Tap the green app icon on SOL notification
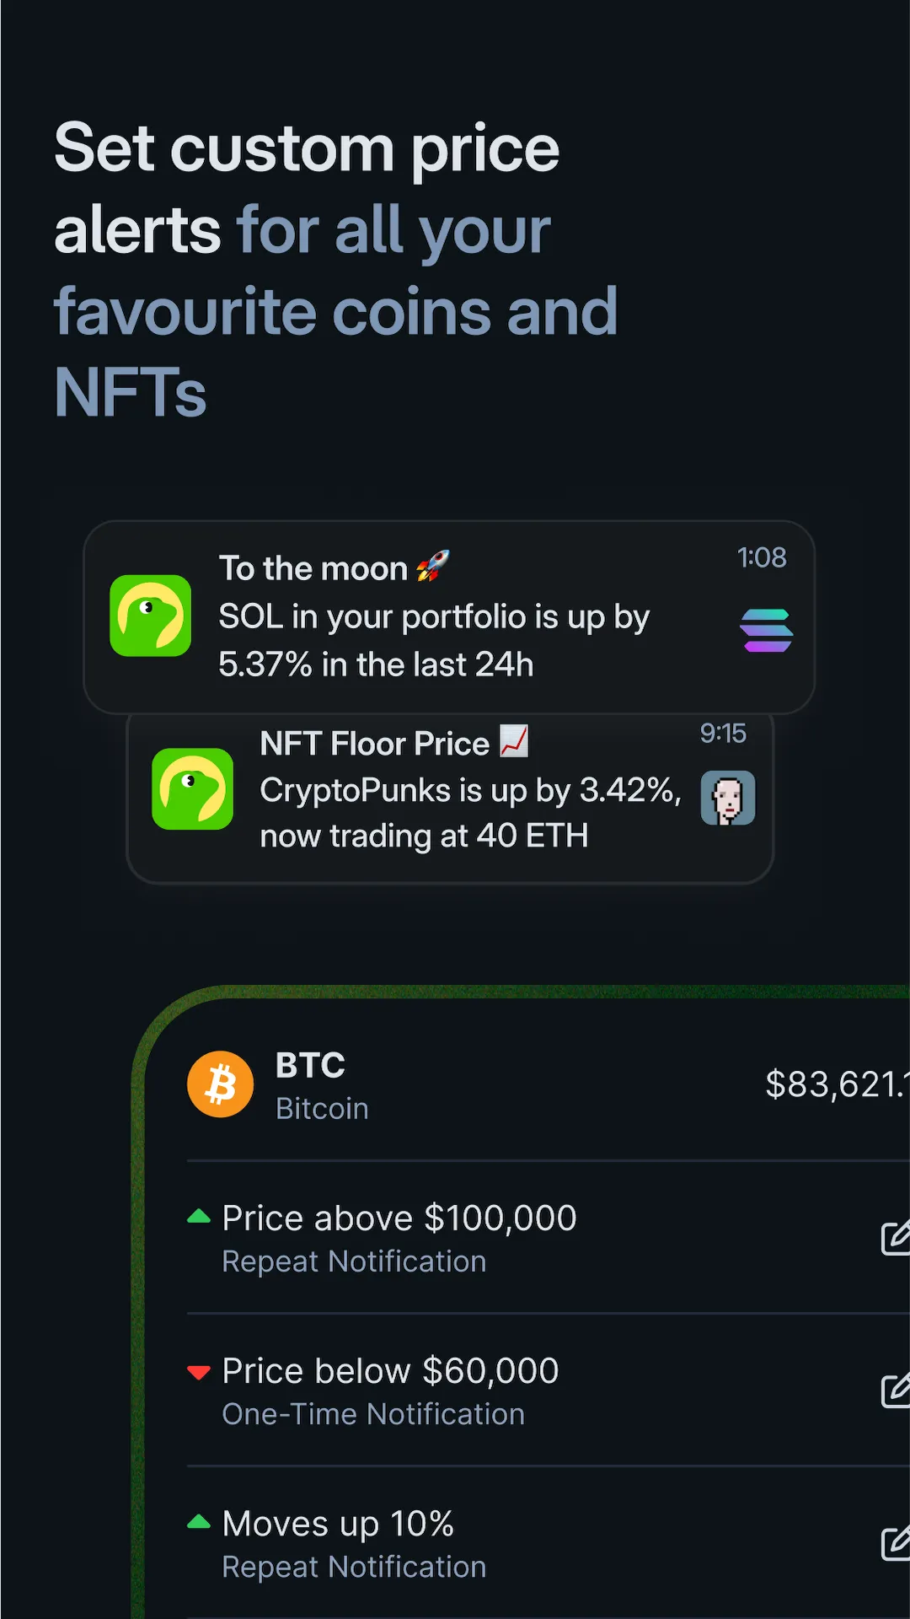Viewport: 910px width, 1619px height. pos(150,616)
